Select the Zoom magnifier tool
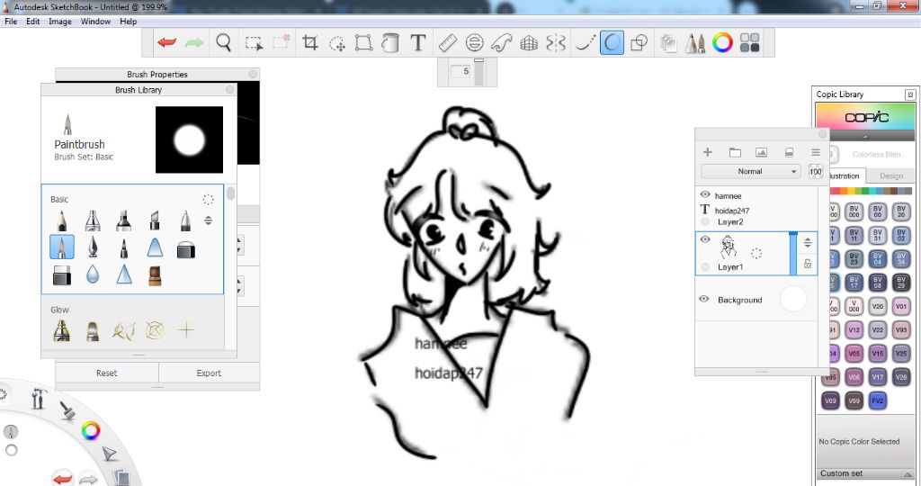921x486 pixels. 223,42
